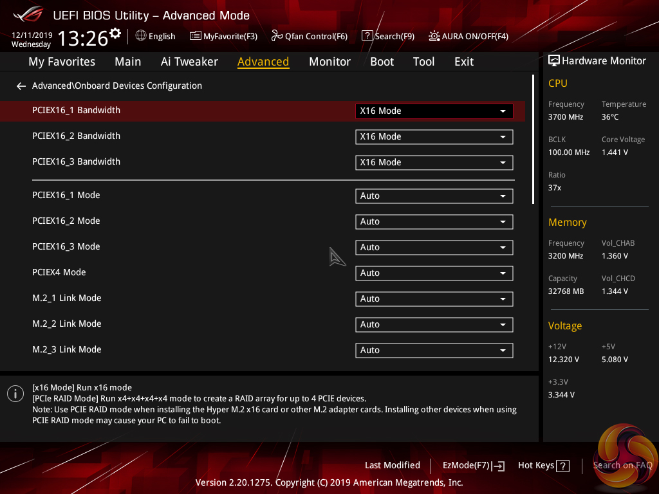Select the Exit tab
659x494 pixels.
coord(464,62)
